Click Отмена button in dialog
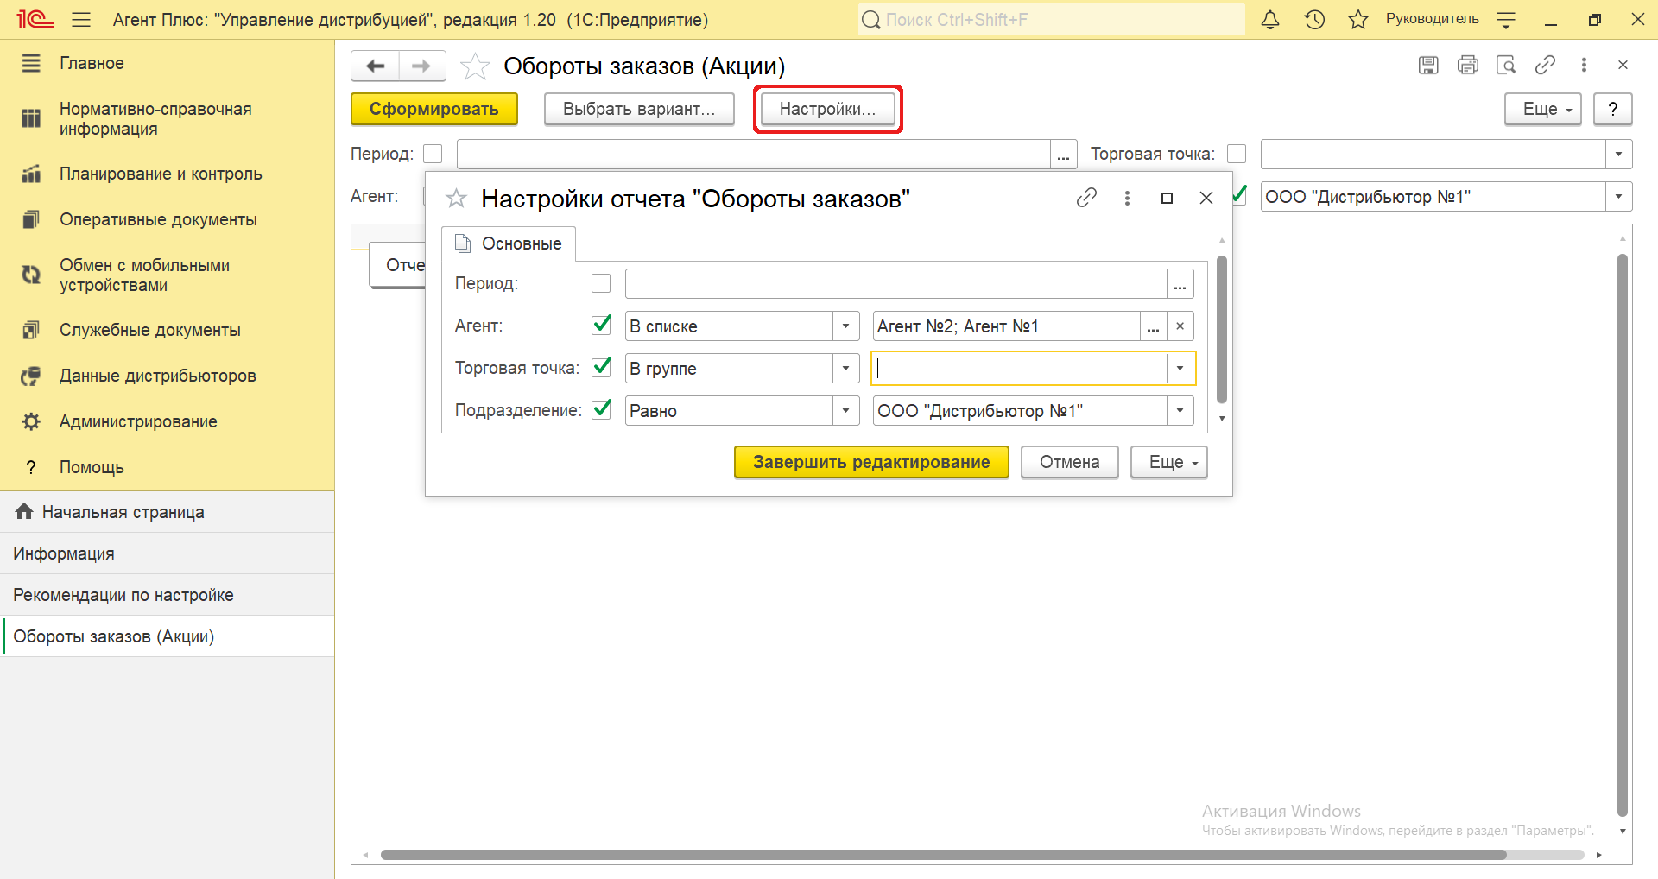 (x=1069, y=462)
